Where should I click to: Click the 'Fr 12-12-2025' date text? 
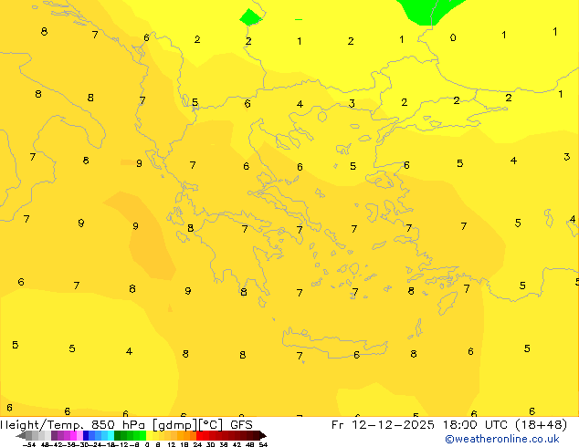point(383,425)
